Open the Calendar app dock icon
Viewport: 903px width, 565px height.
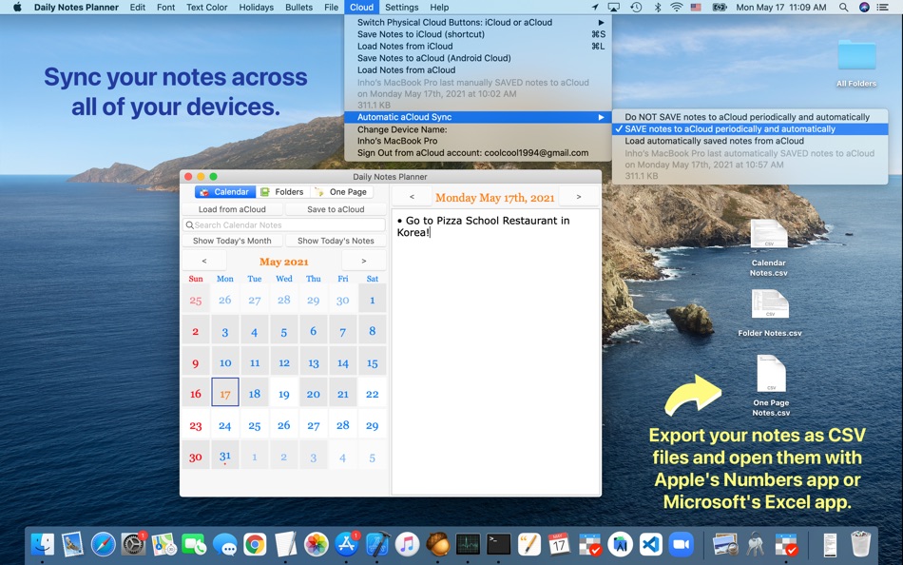click(559, 544)
